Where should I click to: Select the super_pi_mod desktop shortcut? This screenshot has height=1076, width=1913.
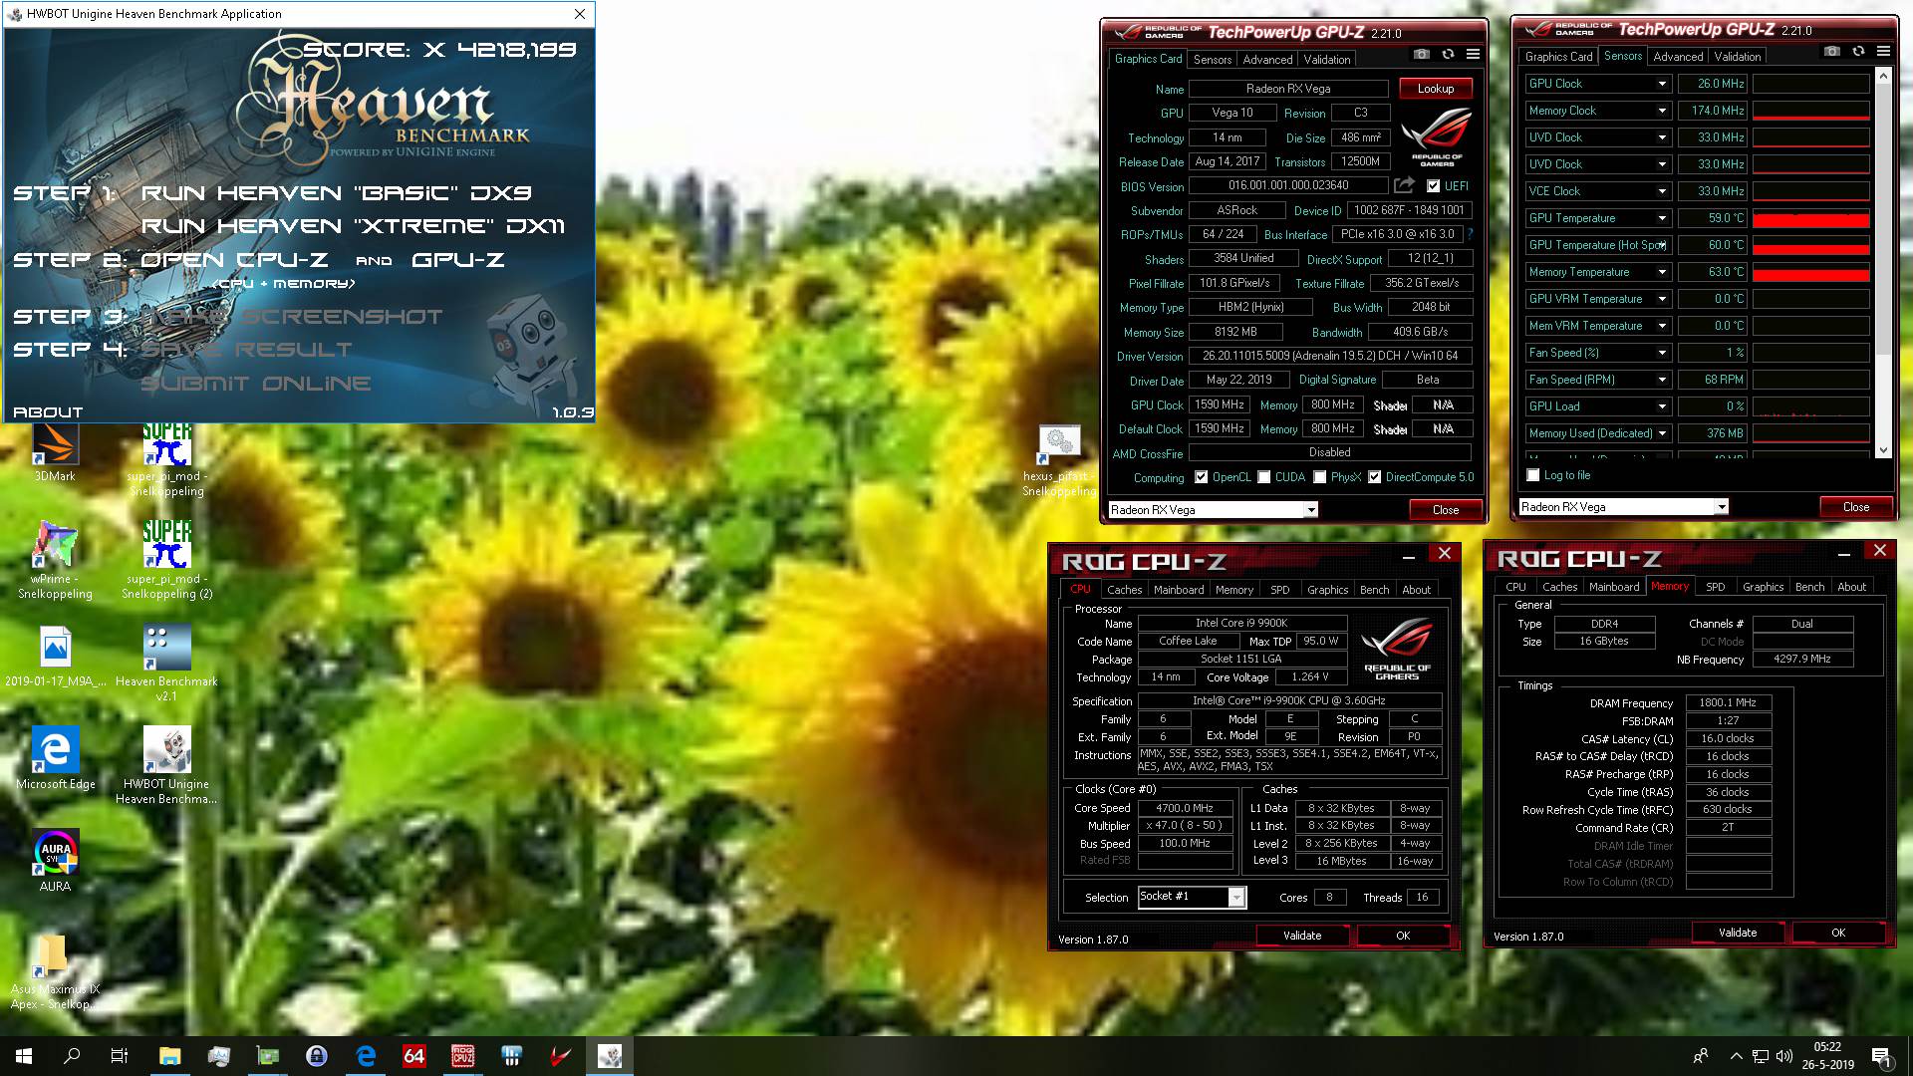(x=166, y=460)
